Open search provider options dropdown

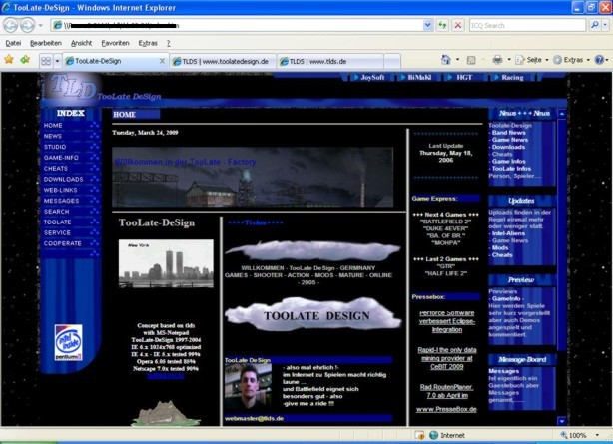click(605, 25)
